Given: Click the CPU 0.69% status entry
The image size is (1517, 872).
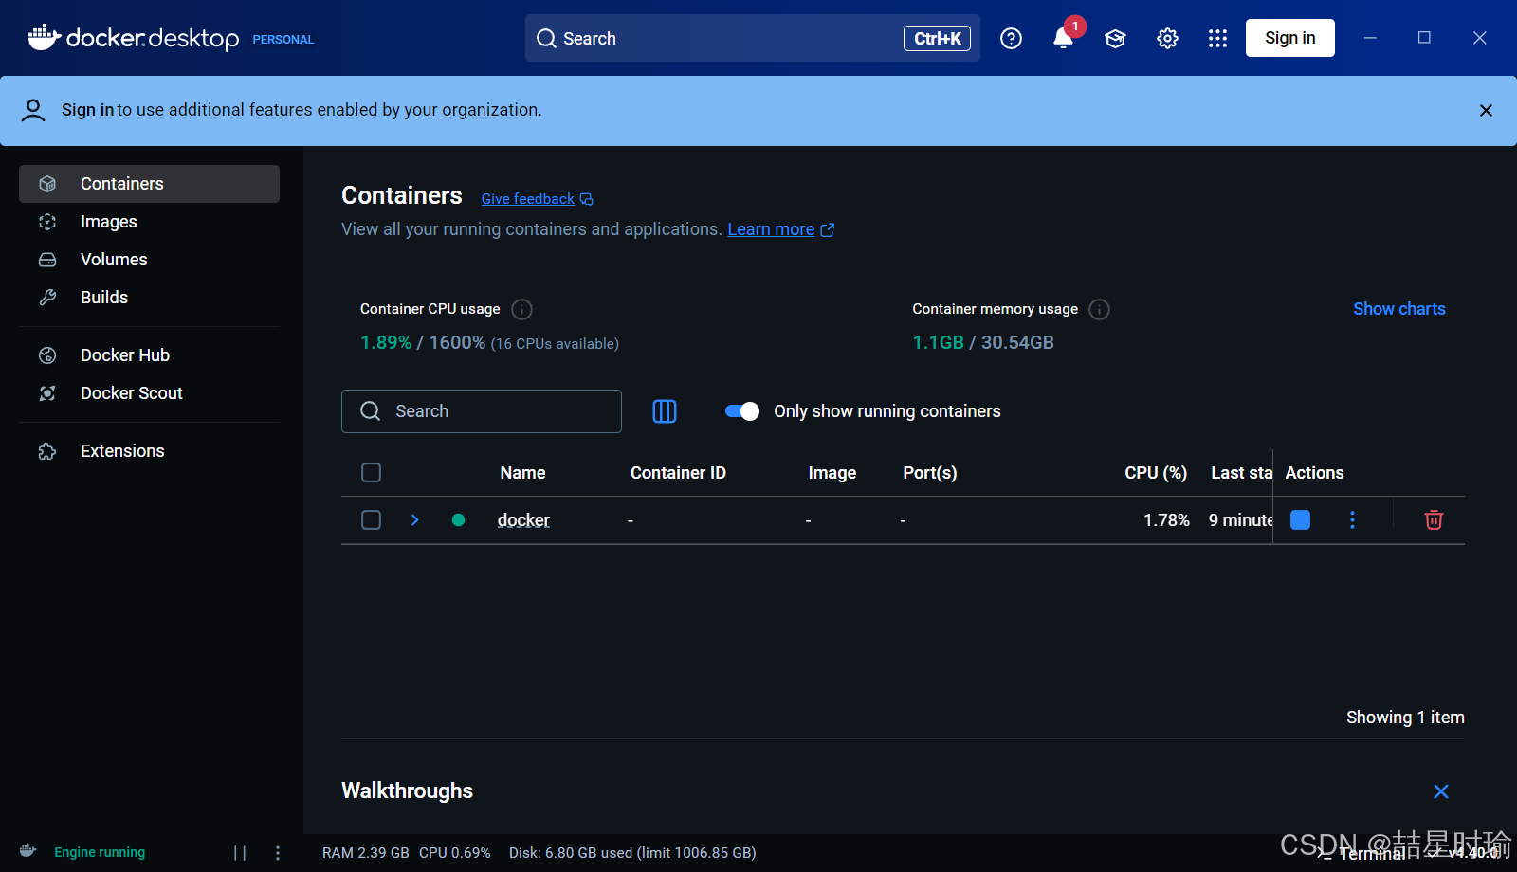Looking at the screenshot, I should [x=455, y=853].
